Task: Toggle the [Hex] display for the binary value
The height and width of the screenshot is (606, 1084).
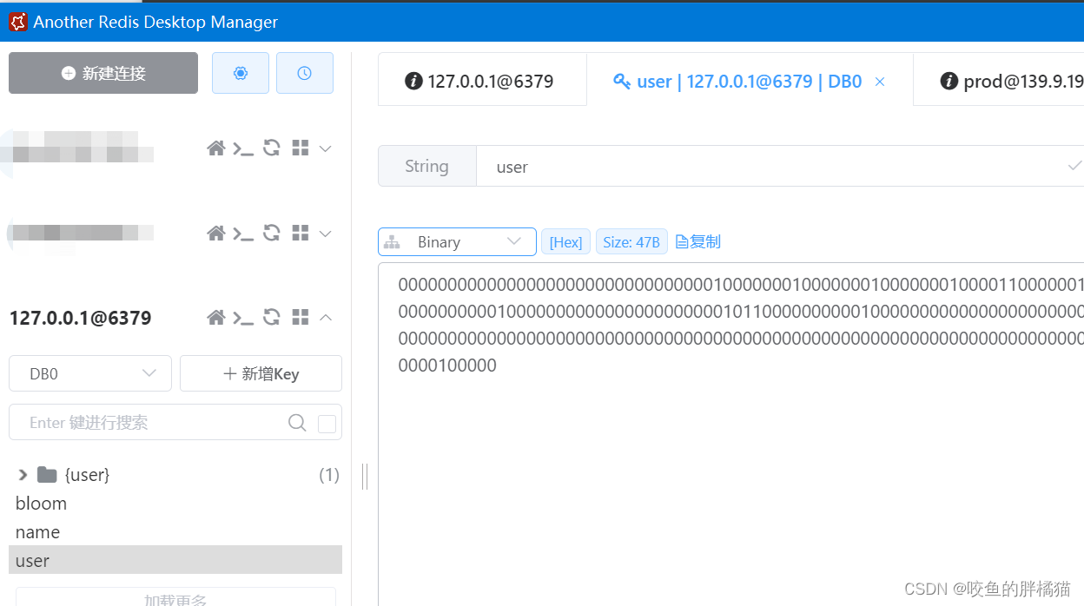Action: (x=565, y=241)
